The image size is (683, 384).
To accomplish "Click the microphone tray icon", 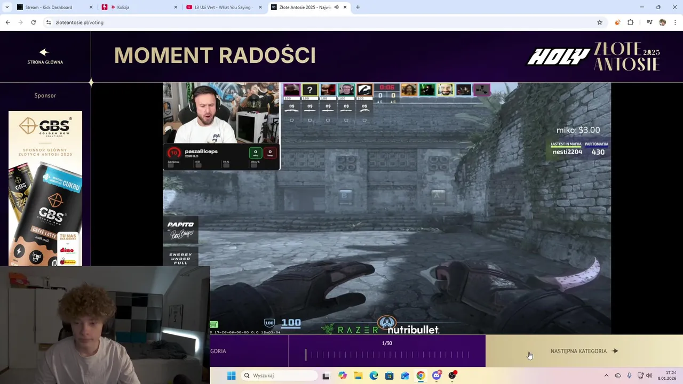I will click(x=629, y=375).
